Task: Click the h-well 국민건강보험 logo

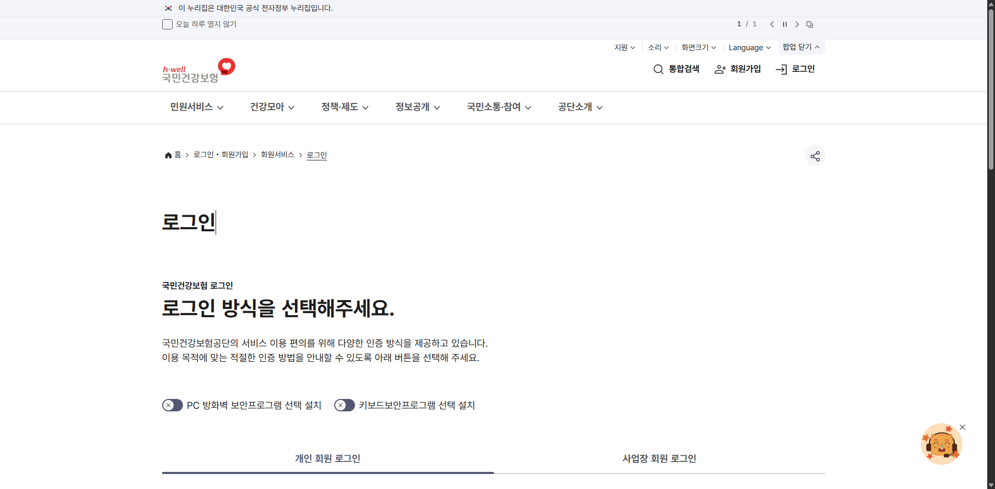Action: (198, 69)
